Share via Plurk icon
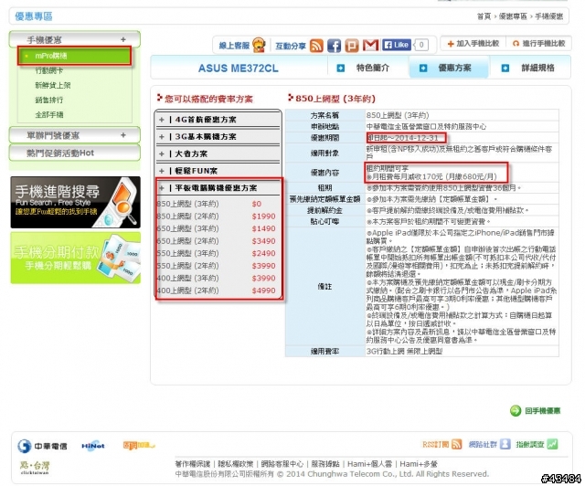 tap(351, 46)
